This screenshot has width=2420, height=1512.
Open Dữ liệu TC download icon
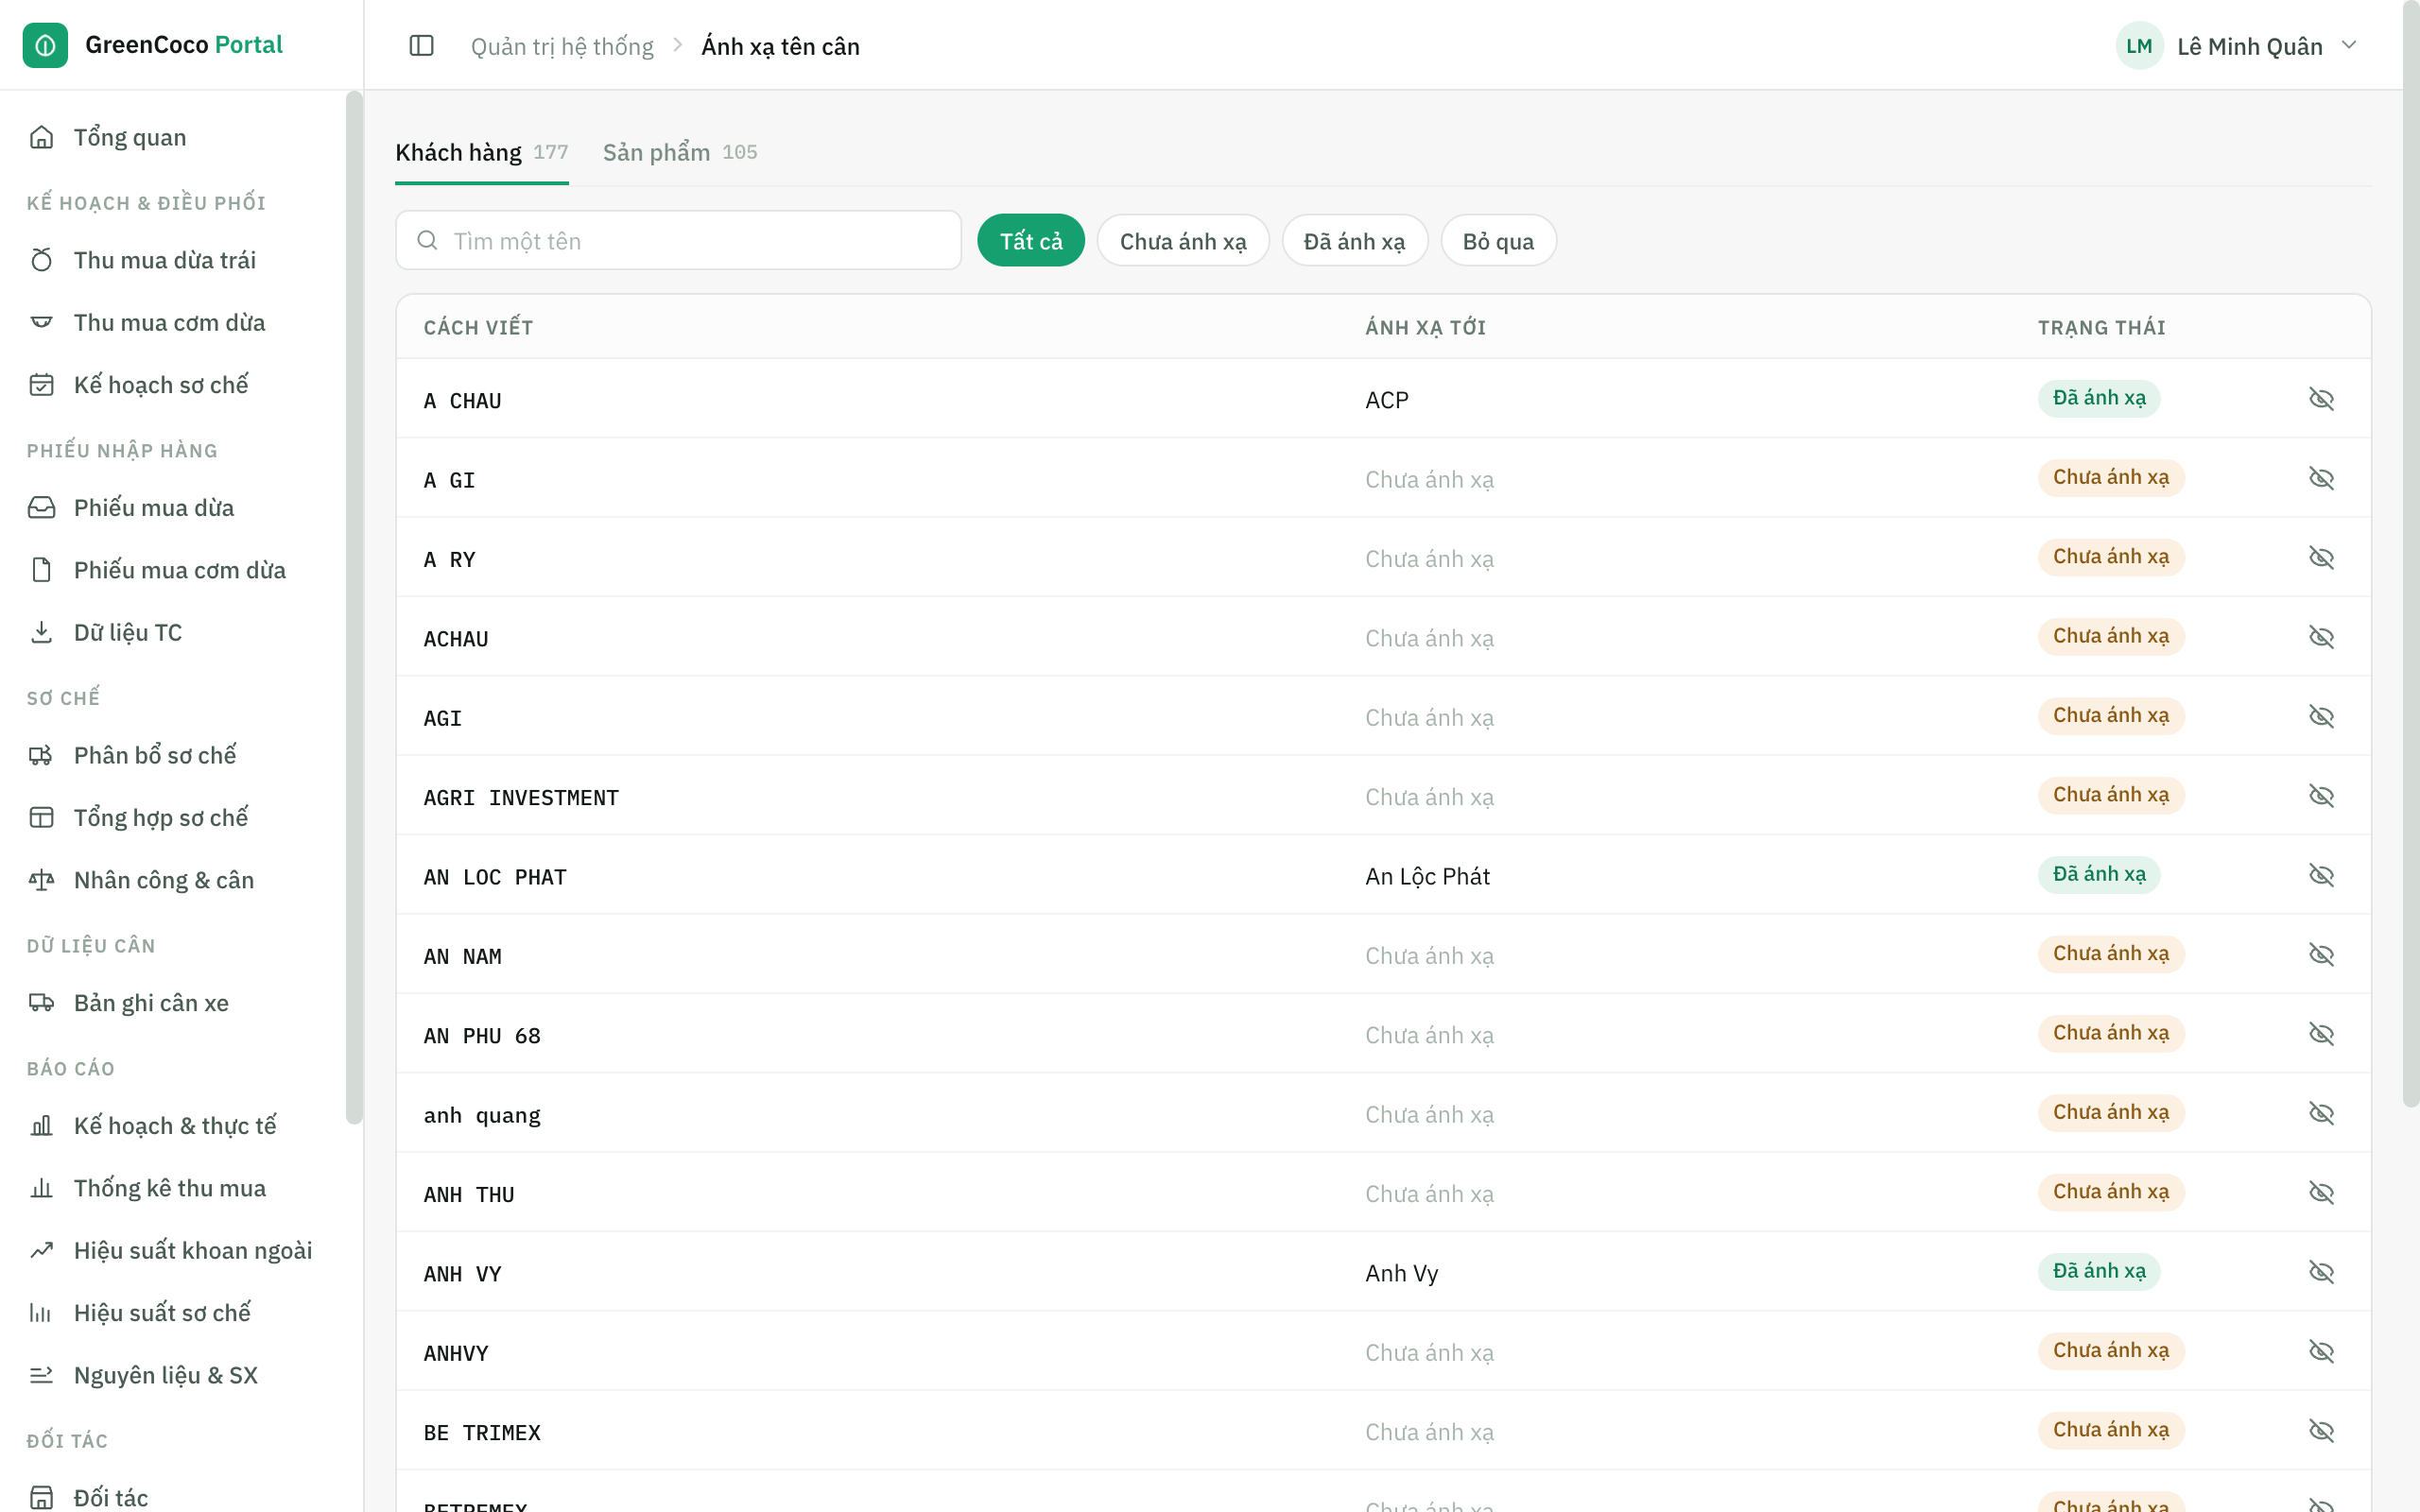pos(41,632)
